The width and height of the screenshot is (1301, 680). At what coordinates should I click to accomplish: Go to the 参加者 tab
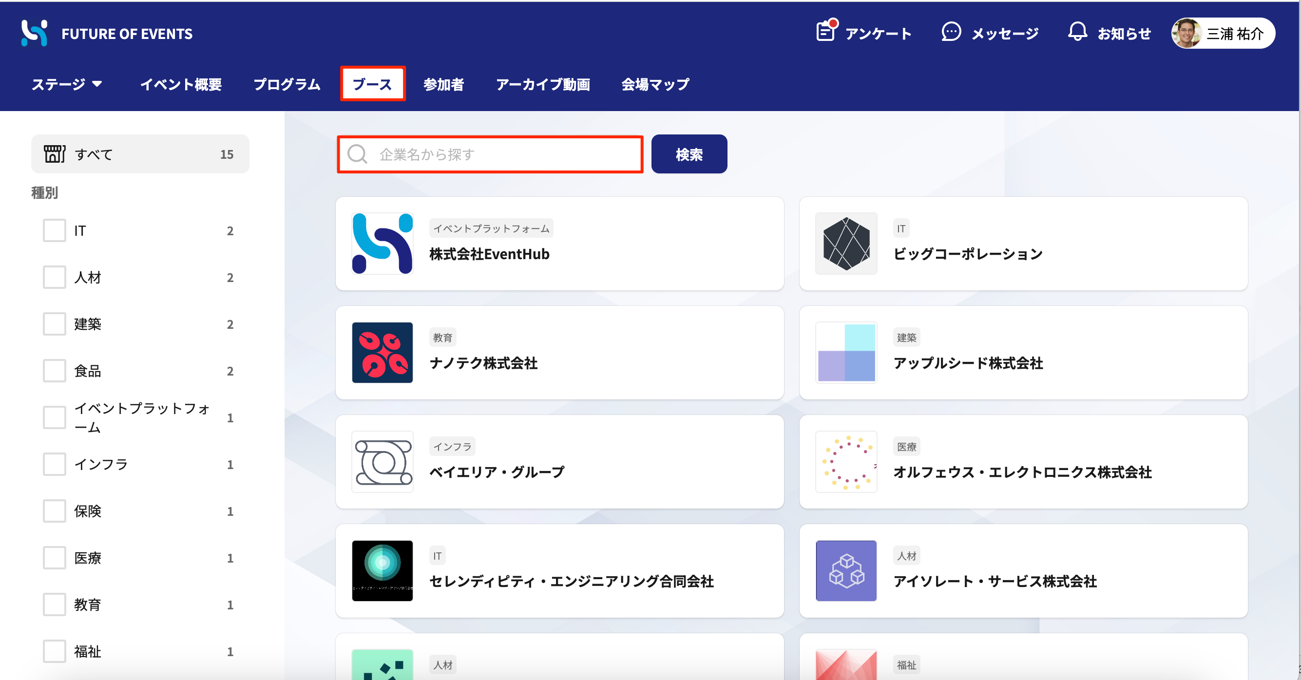(x=443, y=84)
